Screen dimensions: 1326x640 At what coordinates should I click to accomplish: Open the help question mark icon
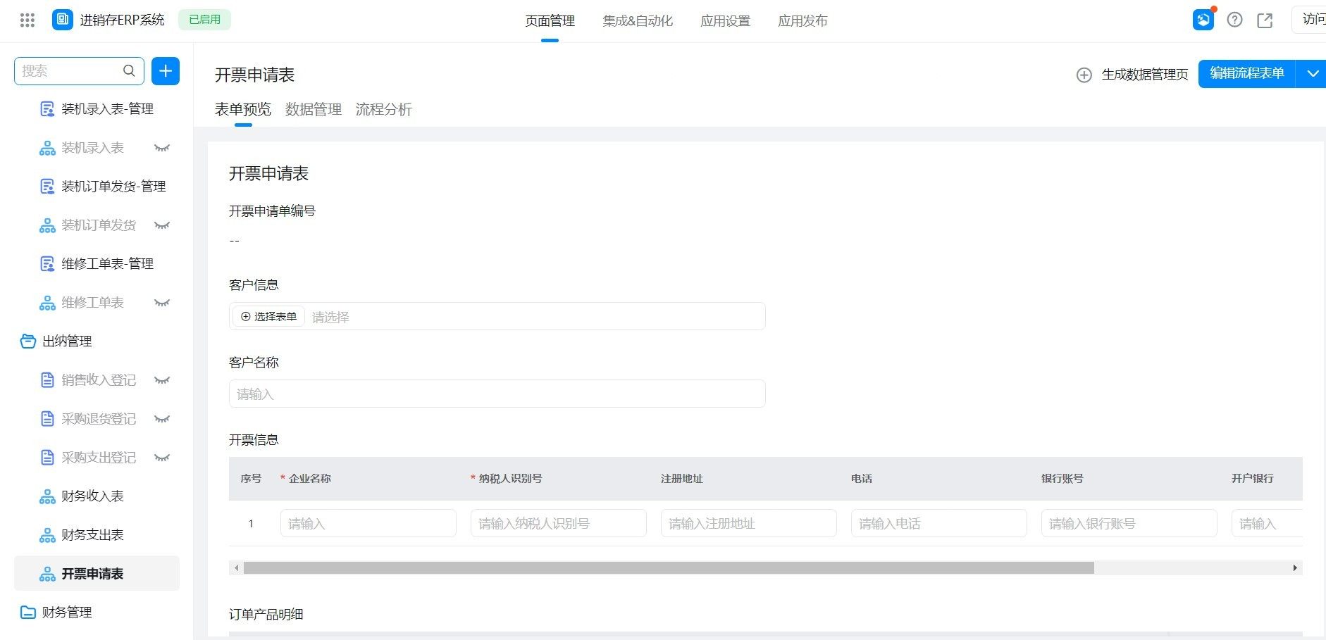1234,20
